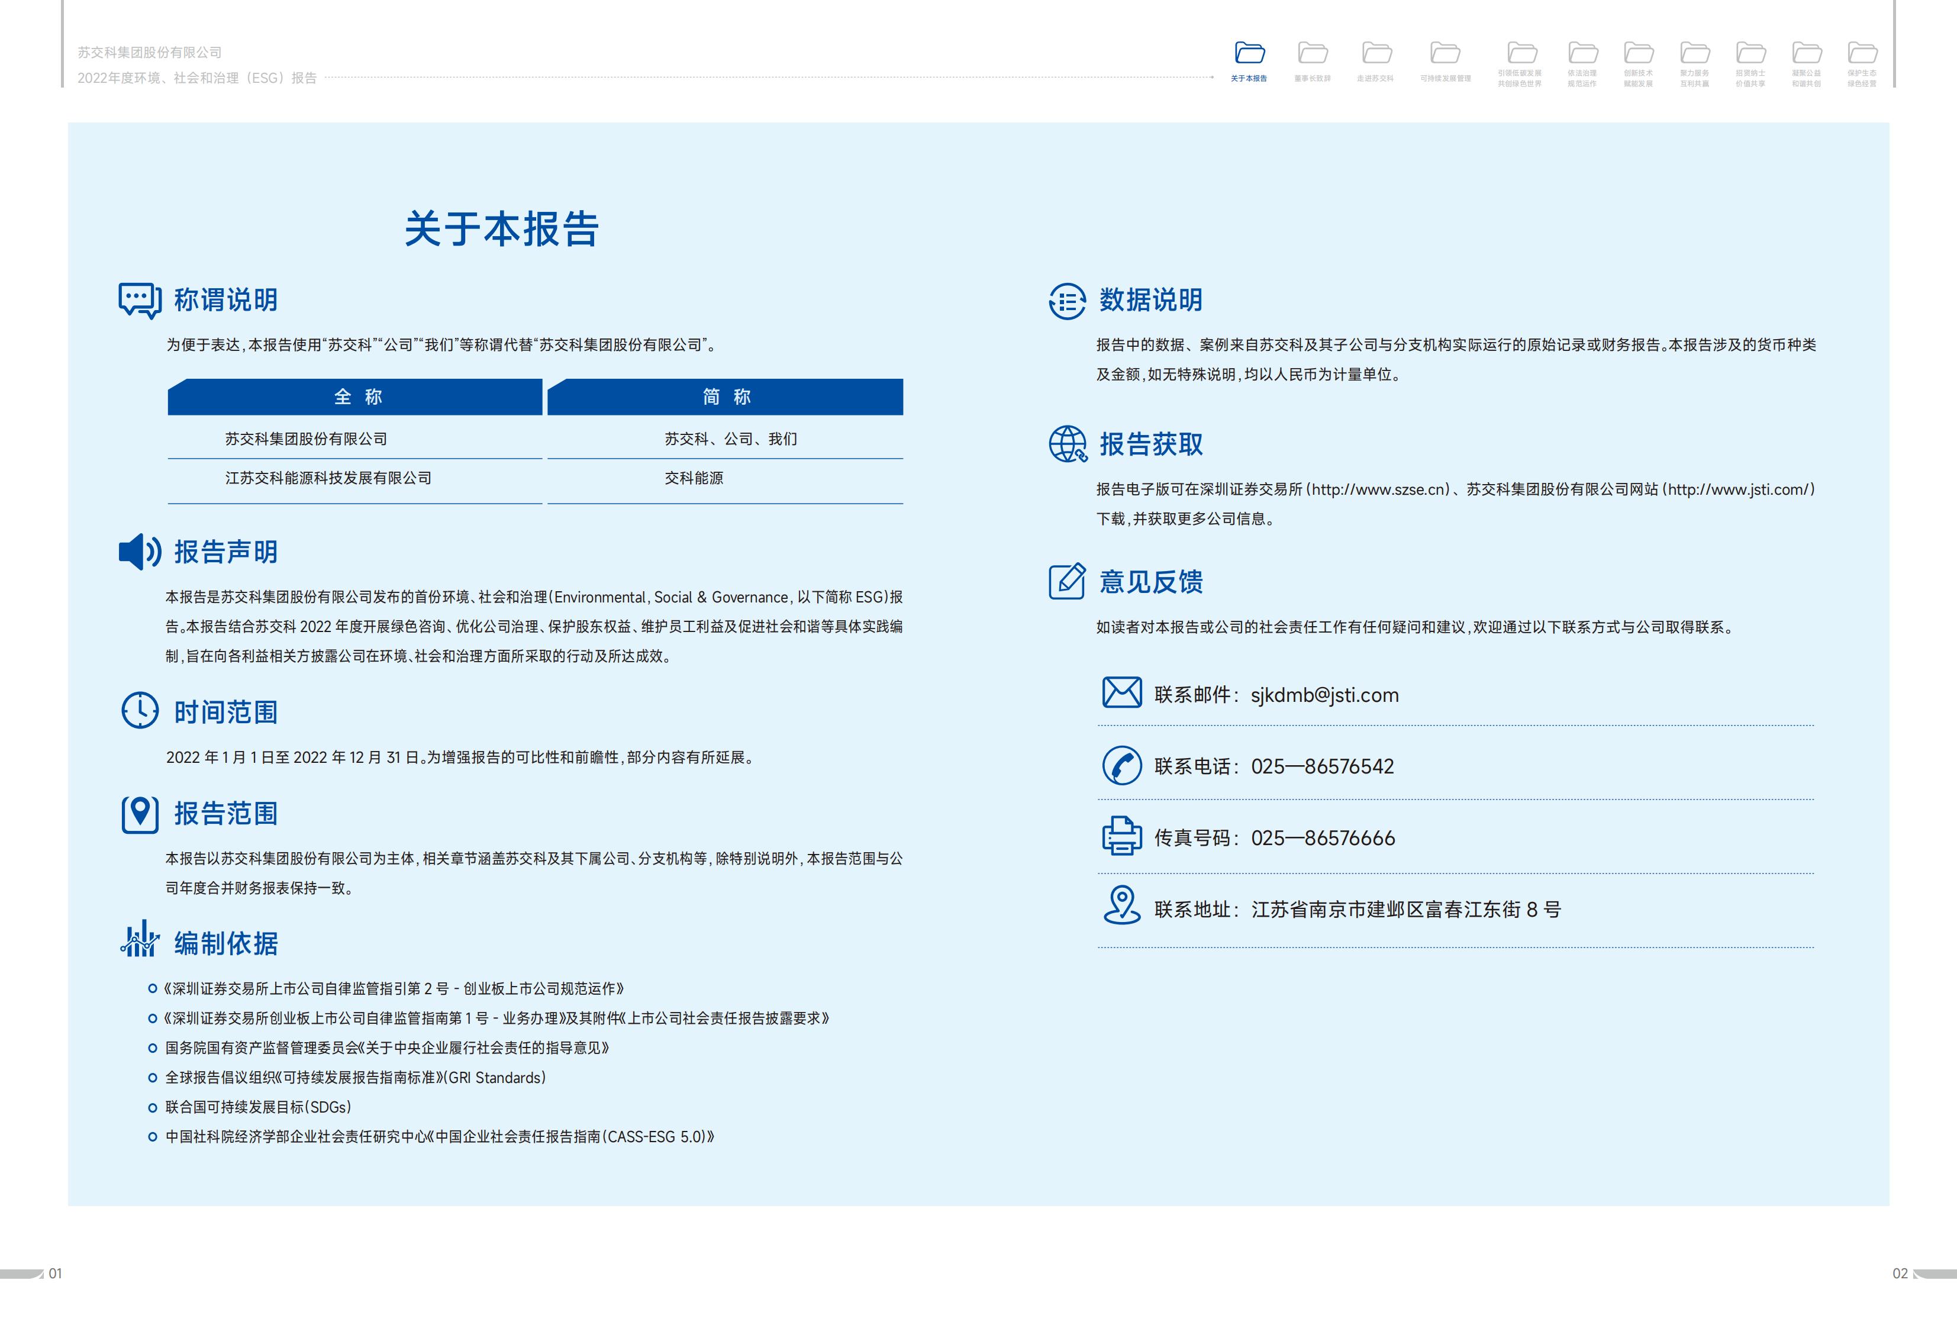Click the clock icon beside 时间范围

140,711
